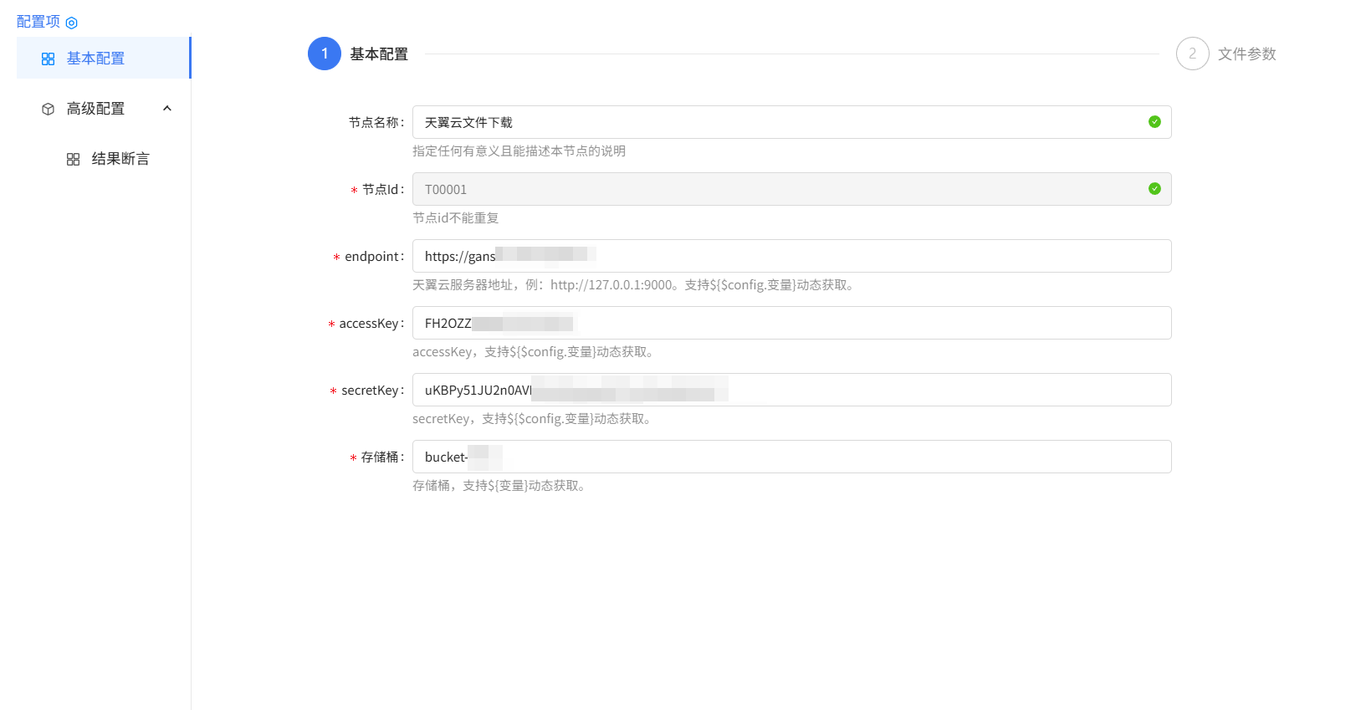Click the 高级配置 menu label
Viewport: 1361px width, 710px height.
[x=95, y=109]
